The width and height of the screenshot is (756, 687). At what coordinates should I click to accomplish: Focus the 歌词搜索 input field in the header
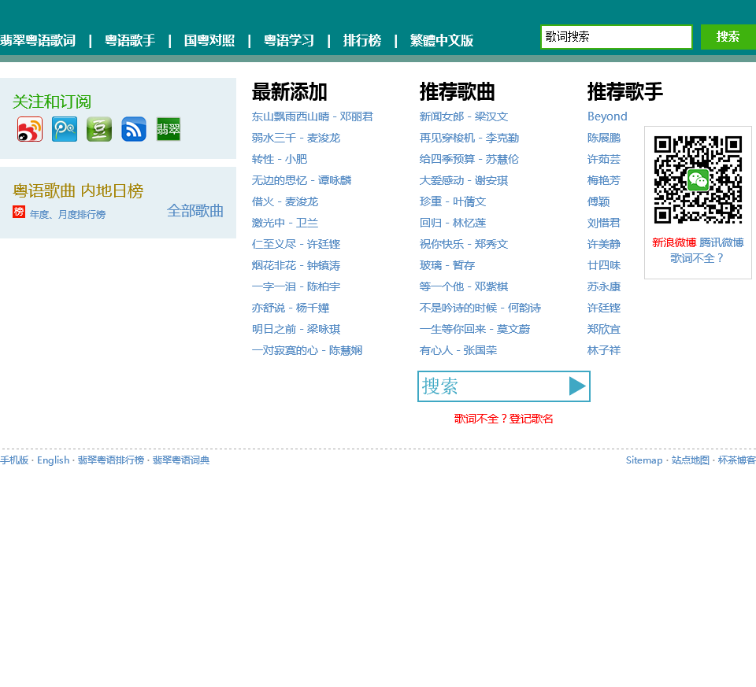click(616, 37)
